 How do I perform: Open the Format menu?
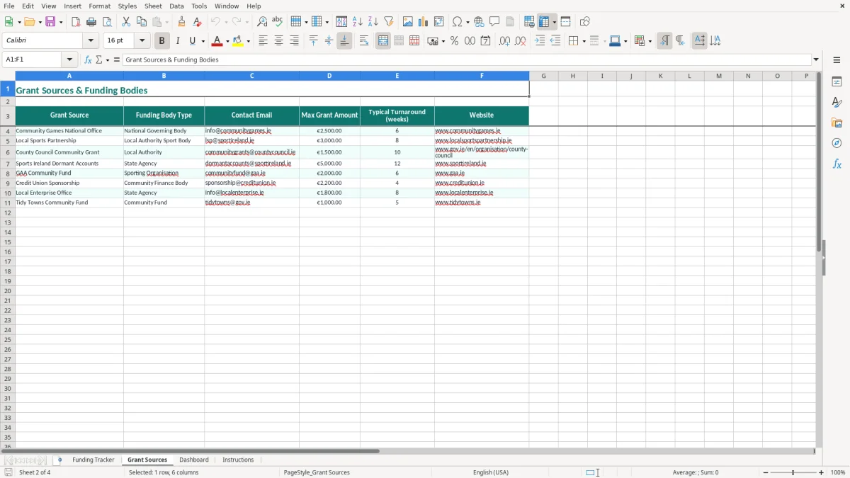tap(99, 6)
